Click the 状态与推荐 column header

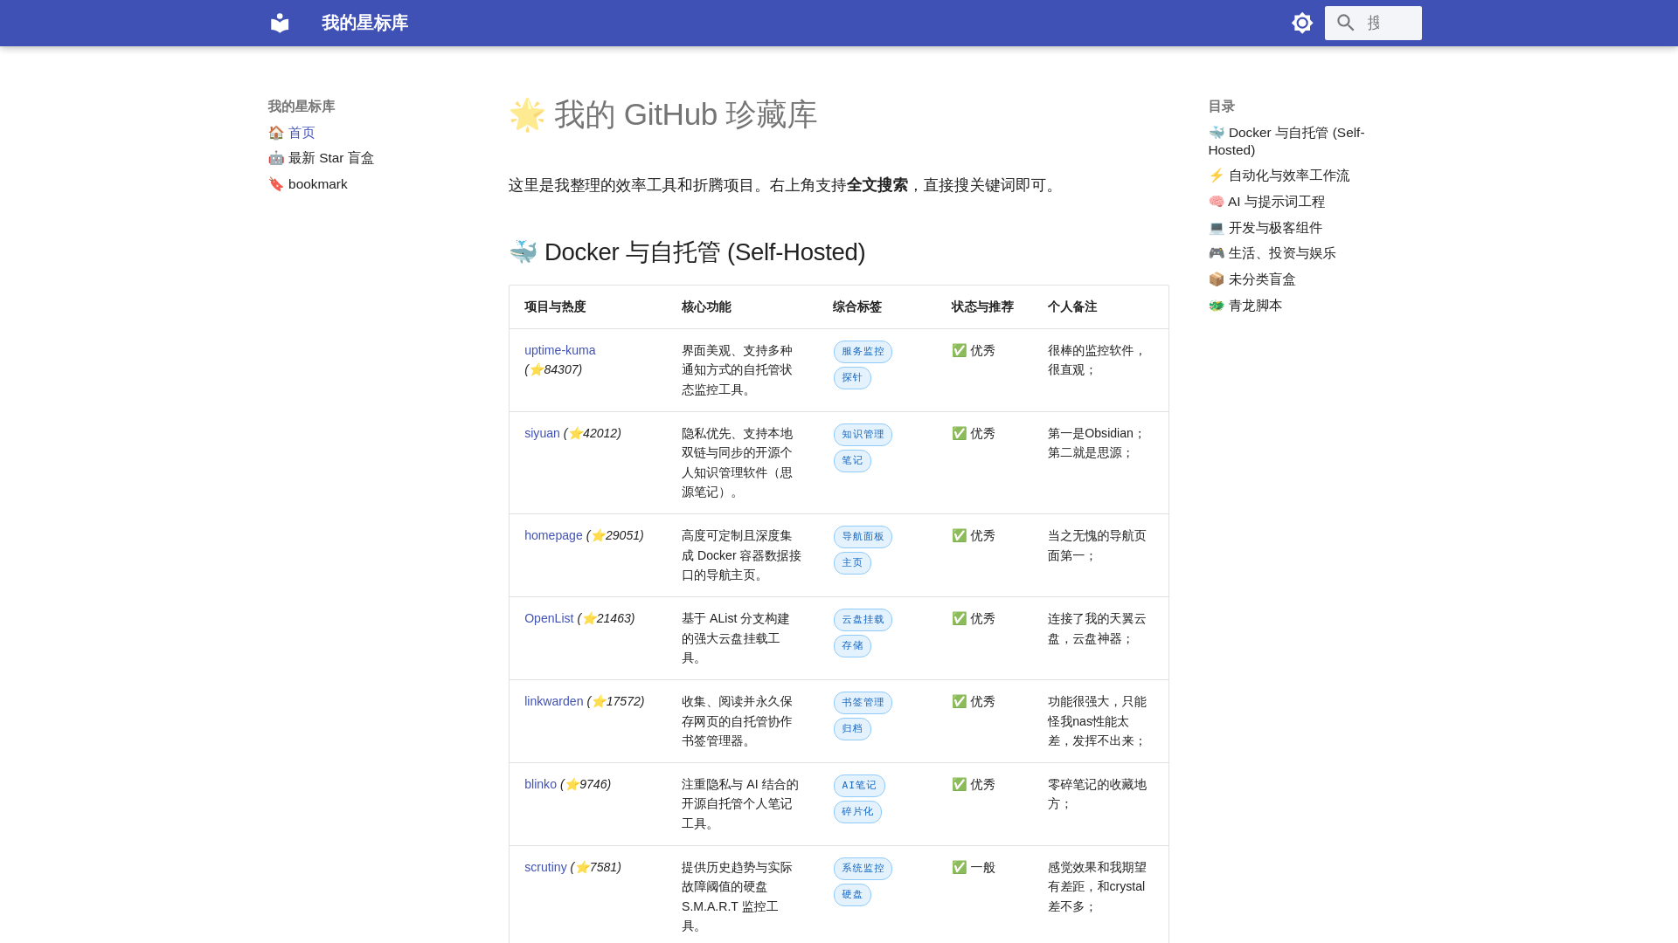(x=982, y=307)
